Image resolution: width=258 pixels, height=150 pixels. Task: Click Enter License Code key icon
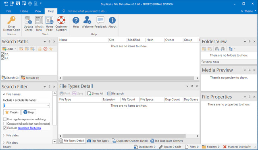(x=11, y=20)
